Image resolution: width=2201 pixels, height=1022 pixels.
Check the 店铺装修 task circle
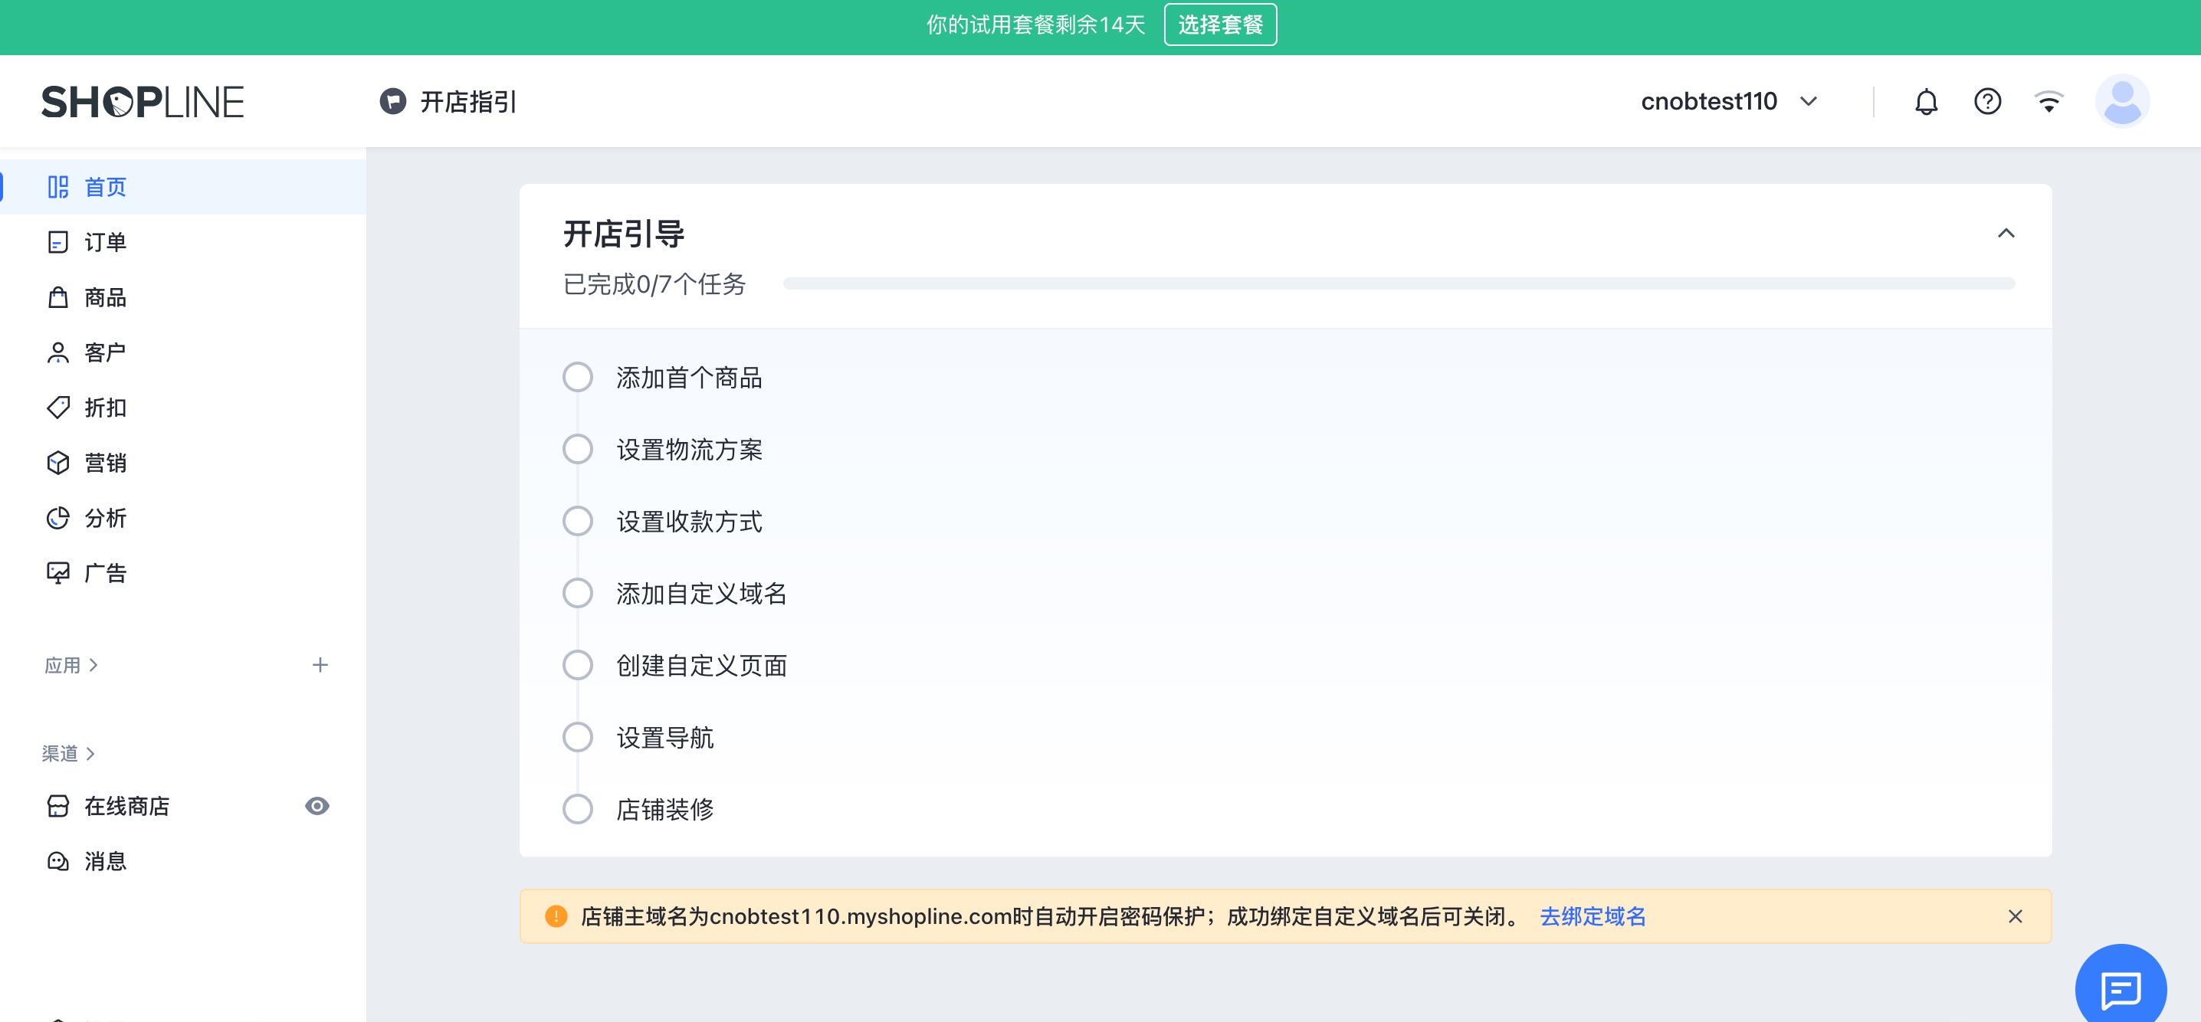pos(578,810)
